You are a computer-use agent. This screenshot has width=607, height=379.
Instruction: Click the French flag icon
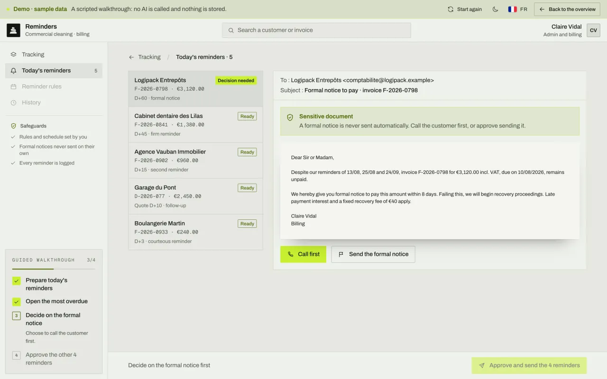click(512, 9)
